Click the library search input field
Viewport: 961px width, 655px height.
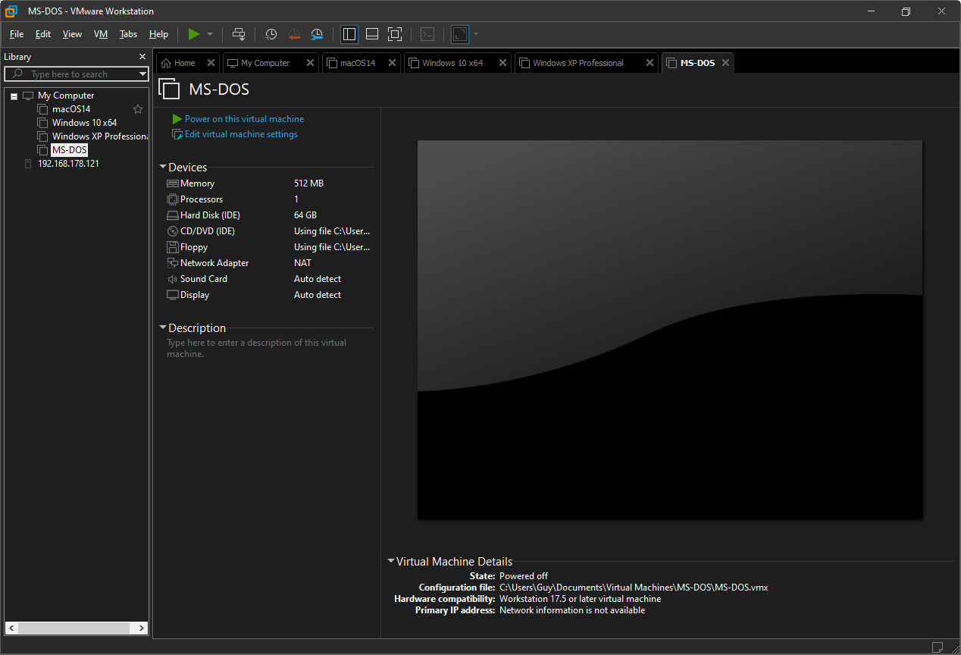70,74
